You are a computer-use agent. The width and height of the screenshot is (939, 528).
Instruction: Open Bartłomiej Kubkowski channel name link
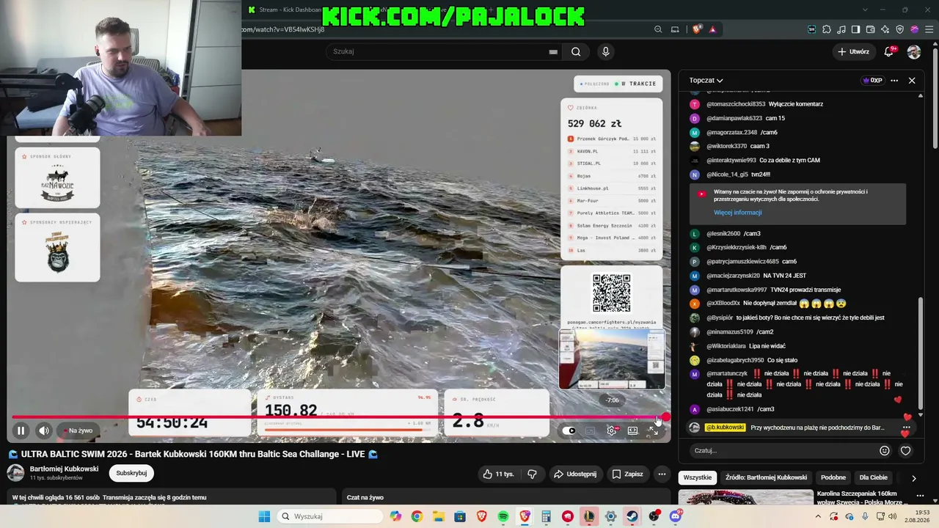pos(64,469)
